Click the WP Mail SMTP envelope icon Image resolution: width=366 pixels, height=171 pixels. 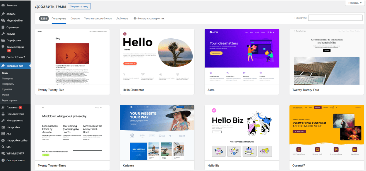(3, 154)
